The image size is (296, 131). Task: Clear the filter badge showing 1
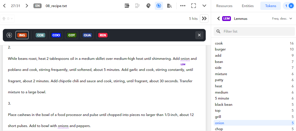click(291, 6)
